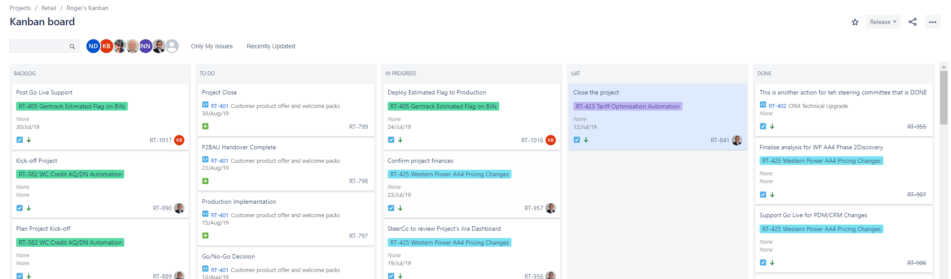Star this board as favorite
Viewport: 951px width, 279px height.
855,22
